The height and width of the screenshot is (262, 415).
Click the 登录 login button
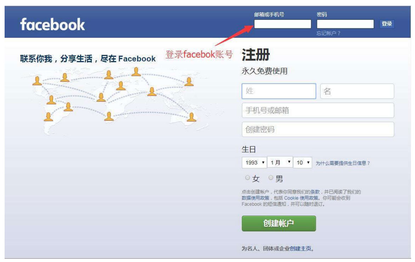point(387,24)
